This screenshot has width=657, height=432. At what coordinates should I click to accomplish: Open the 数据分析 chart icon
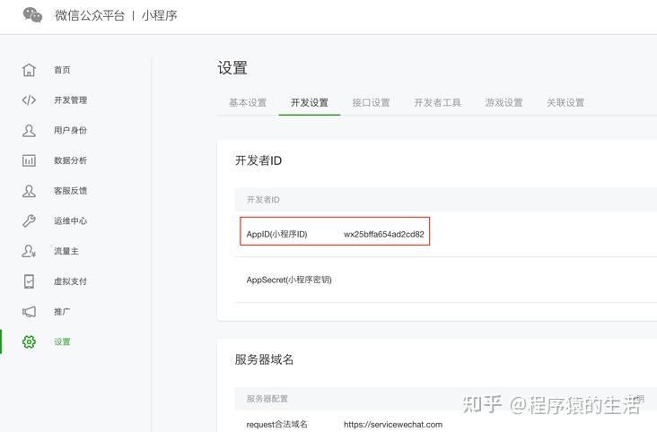tap(29, 160)
